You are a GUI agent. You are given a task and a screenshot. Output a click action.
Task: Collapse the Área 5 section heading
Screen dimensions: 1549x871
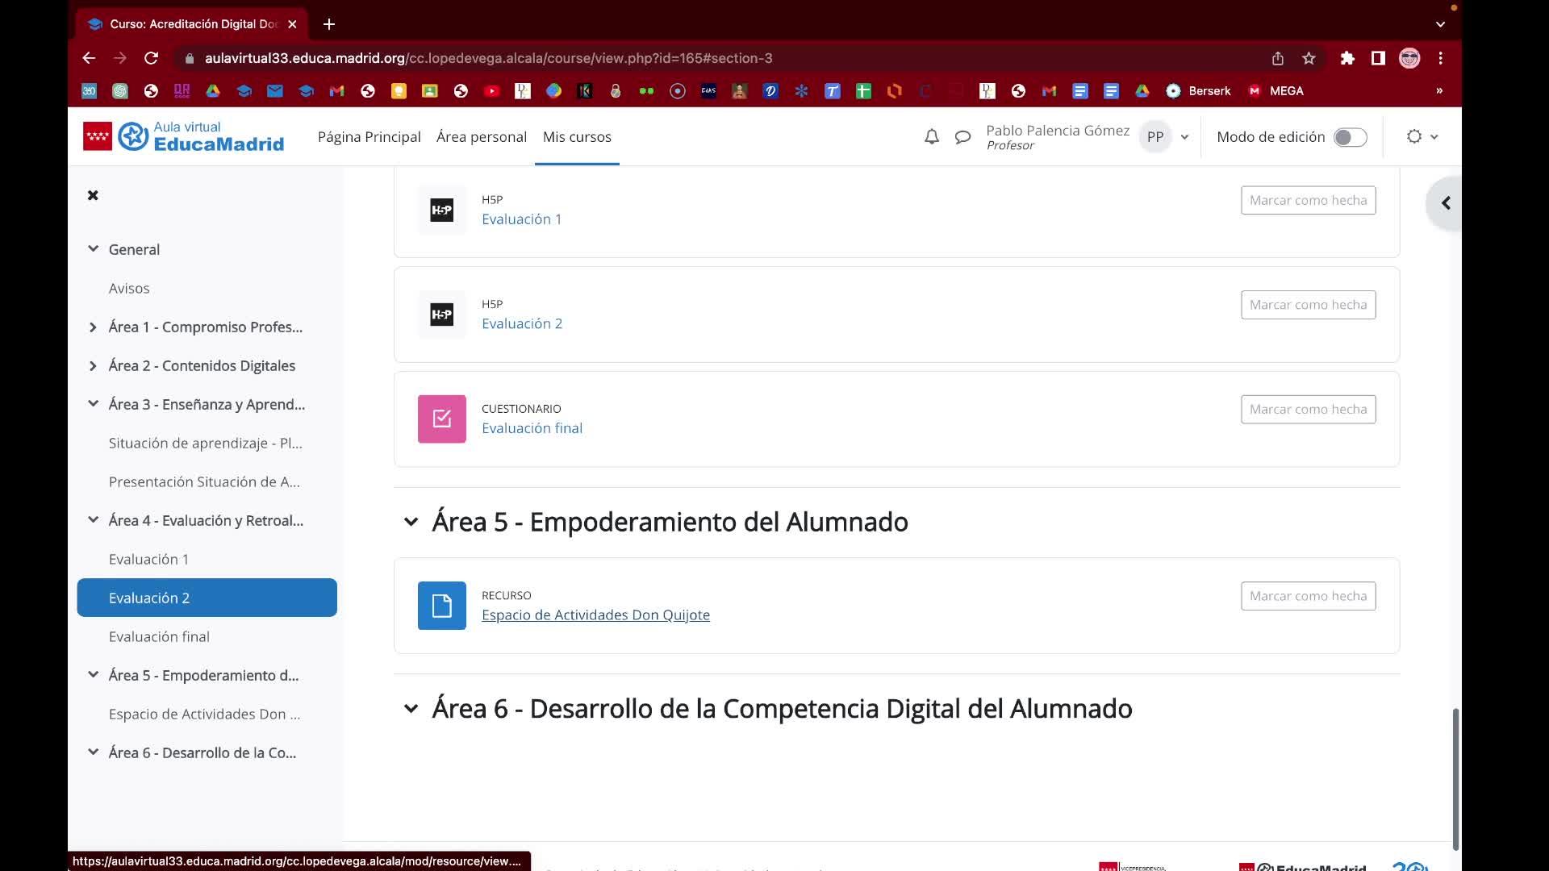[411, 522]
